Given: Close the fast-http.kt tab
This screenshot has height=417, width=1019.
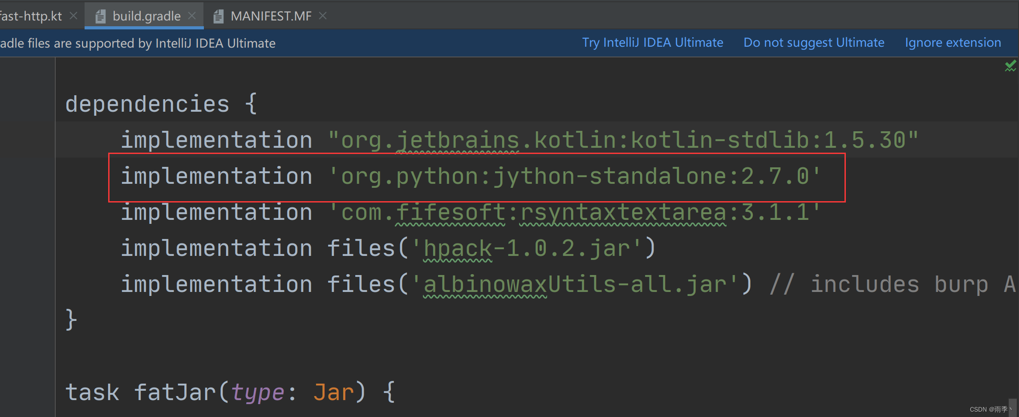Looking at the screenshot, I should [x=73, y=16].
